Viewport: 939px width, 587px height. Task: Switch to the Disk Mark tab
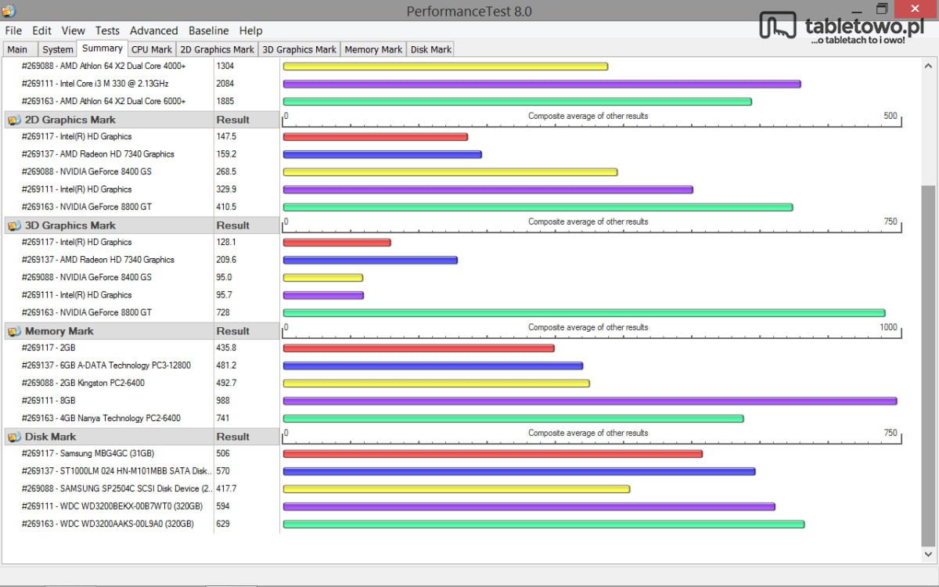tap(430, 49)
